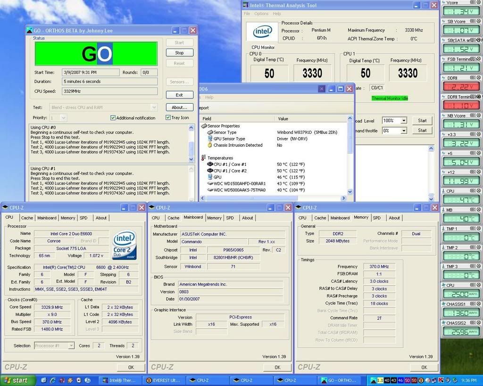
Task: Open the Processor #1 selection dropdown in CPU-Z
Action: (71, 345)
